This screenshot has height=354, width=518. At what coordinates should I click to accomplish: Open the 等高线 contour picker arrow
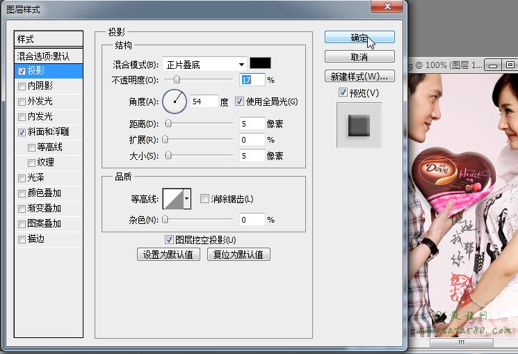[187, 199]
